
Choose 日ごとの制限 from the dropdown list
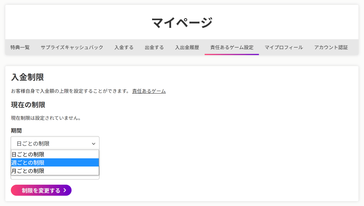click(55, 154)
